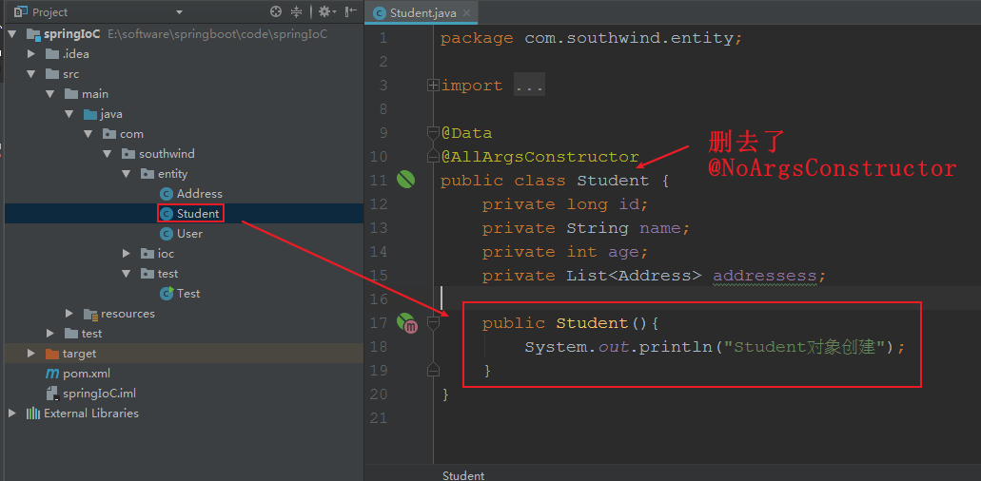Select the springIoC.iml file

pyautogui.click(x=99, y=394)
